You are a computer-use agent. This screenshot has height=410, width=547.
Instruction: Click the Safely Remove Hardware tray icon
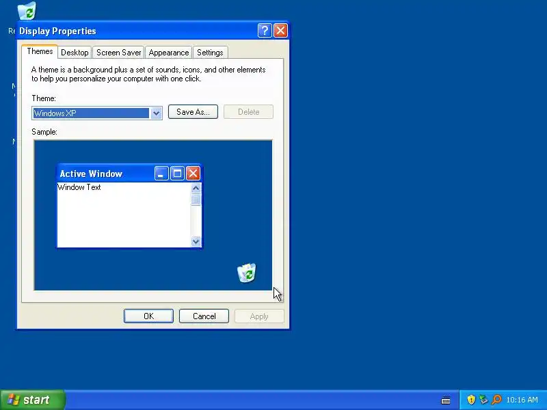click(483, 400)
